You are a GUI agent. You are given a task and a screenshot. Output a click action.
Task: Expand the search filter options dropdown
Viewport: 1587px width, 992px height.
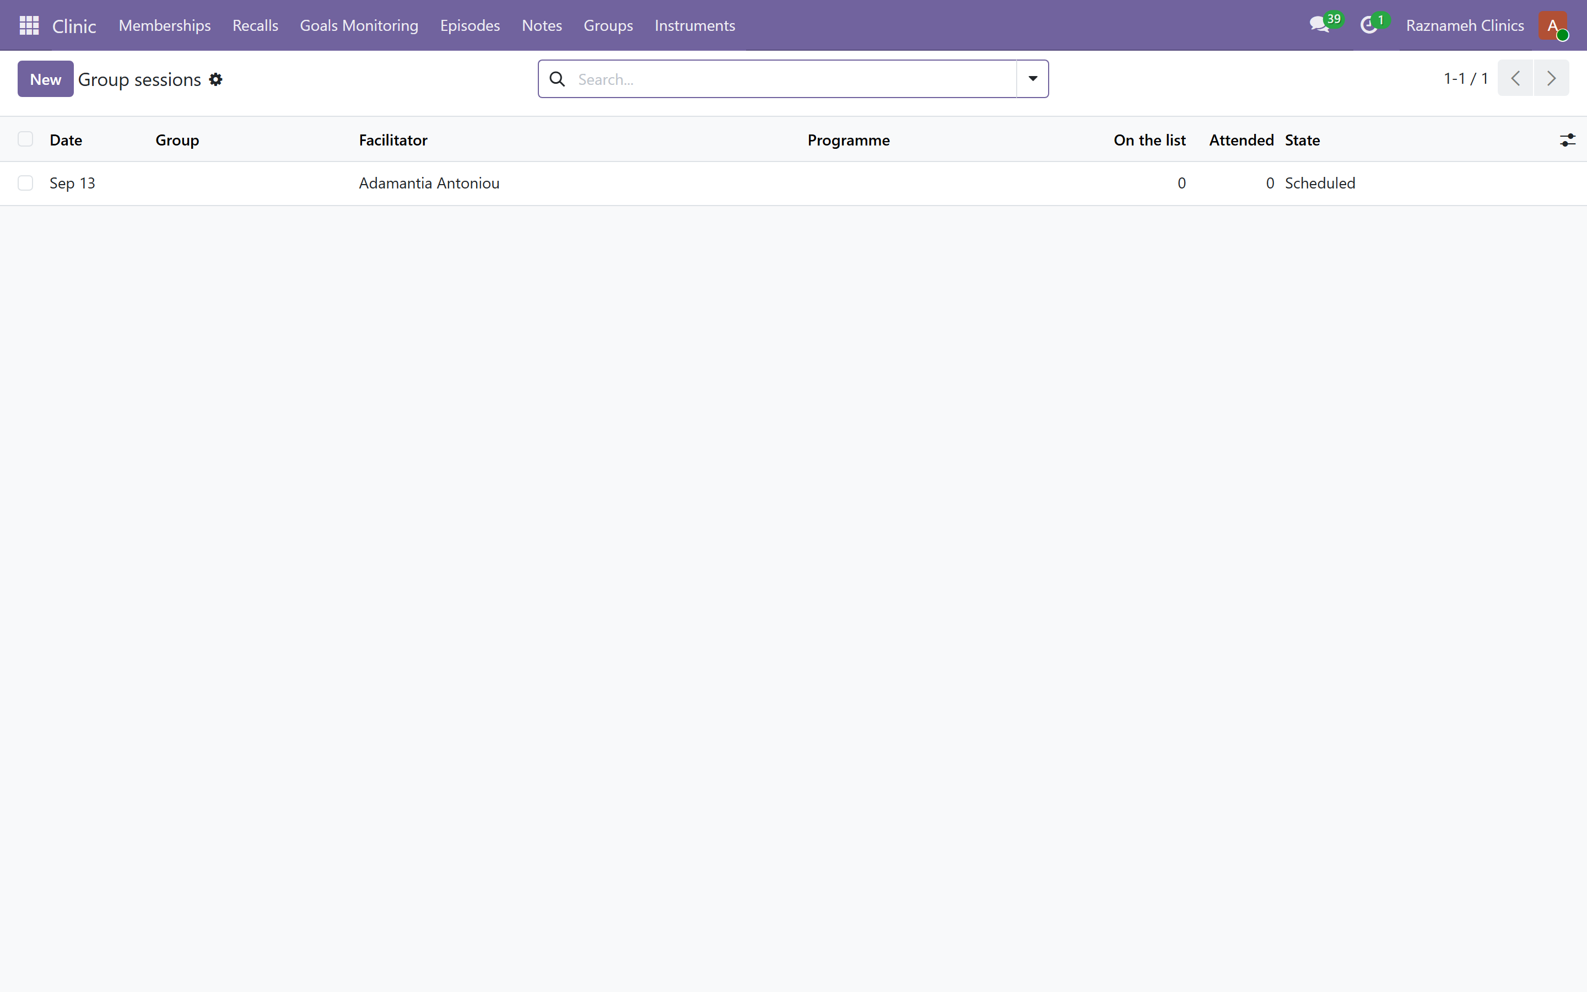pyautogui.click(x=1032, y=79)
